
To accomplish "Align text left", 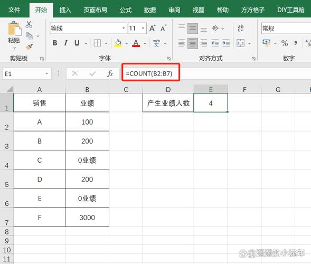I will click(182, 43).
